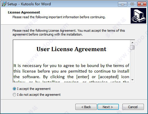148x114 pixels.
Task: Return to previous step with Back
Action: click(86, 107)
